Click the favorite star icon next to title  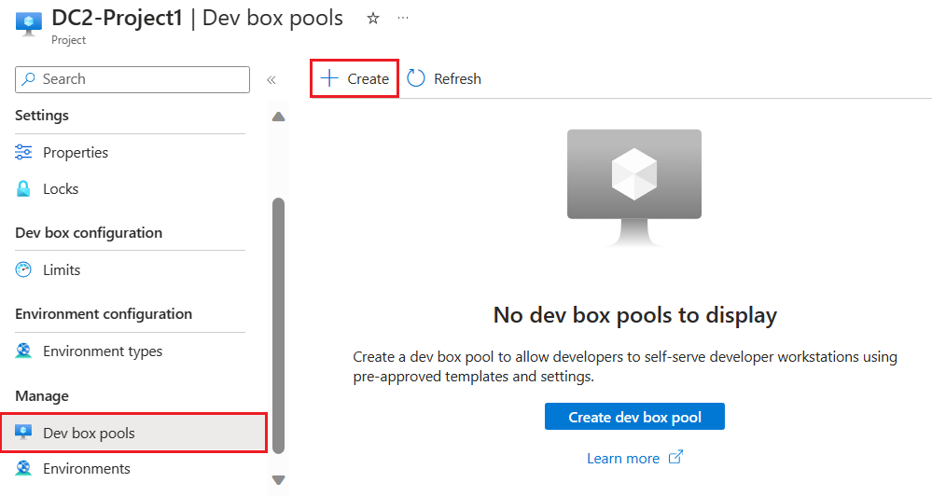(372, 19)
